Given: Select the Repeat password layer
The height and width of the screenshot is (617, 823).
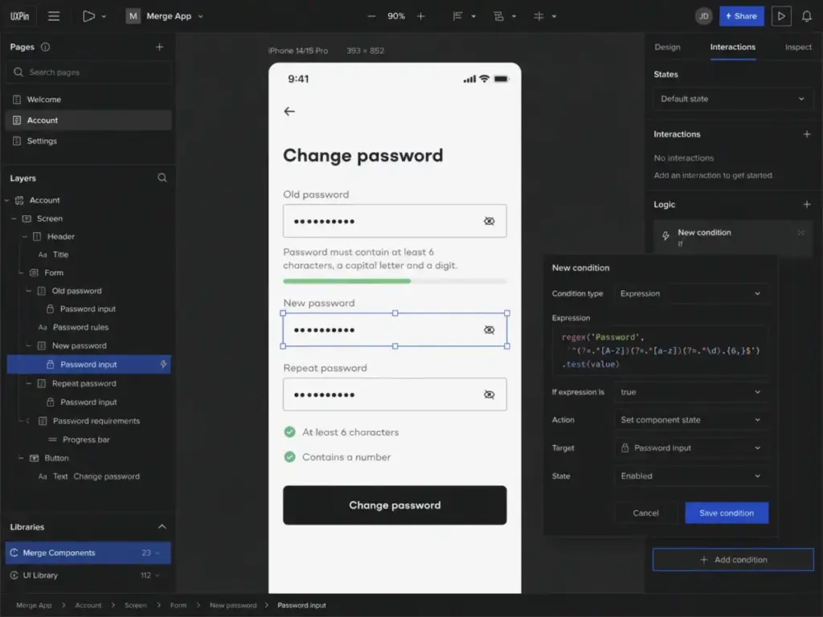Looking at the screenshot, I should coord(84,383).
